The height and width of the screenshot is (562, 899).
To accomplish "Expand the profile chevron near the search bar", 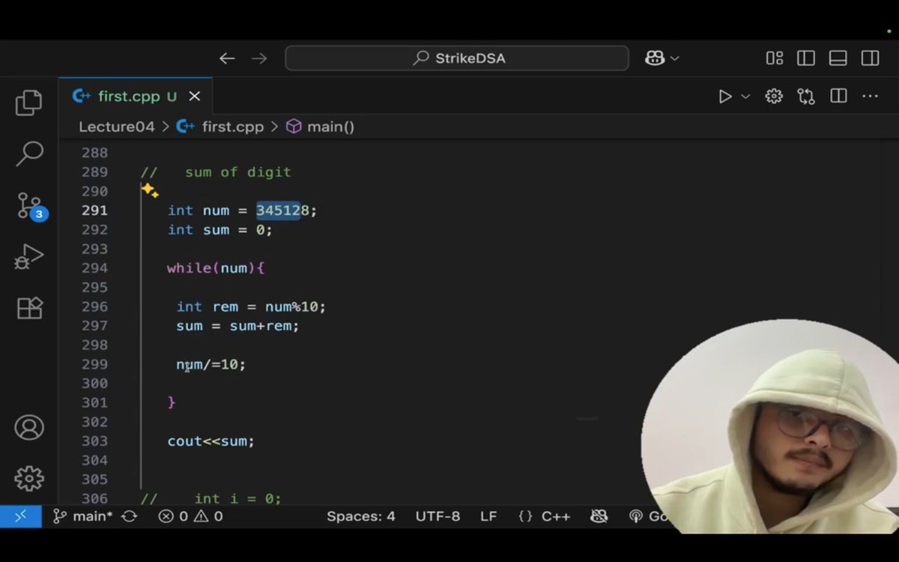I will click(x=674, y=58).
